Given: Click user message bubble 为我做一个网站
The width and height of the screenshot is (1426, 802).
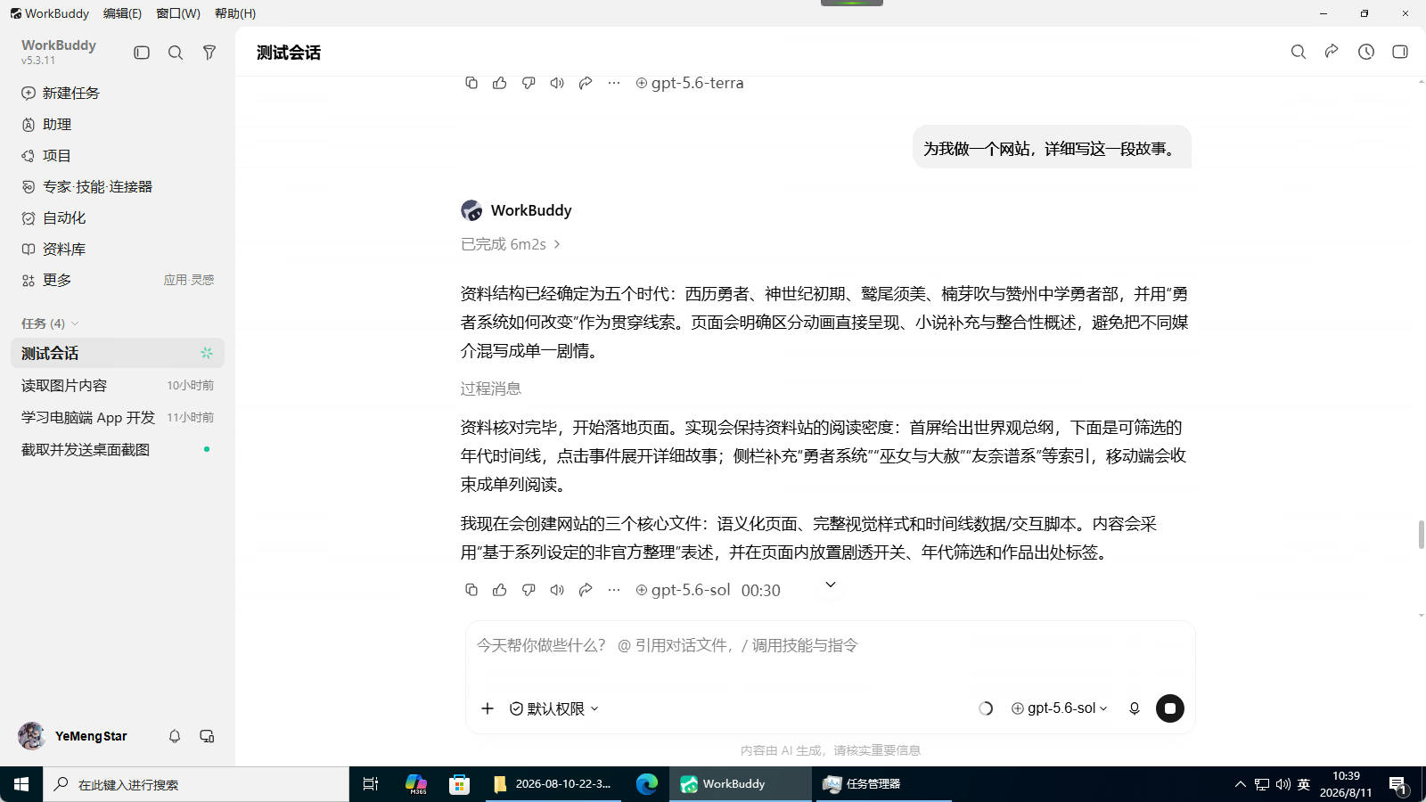Looking at the screenshot, I should (x=1052, y=148).
